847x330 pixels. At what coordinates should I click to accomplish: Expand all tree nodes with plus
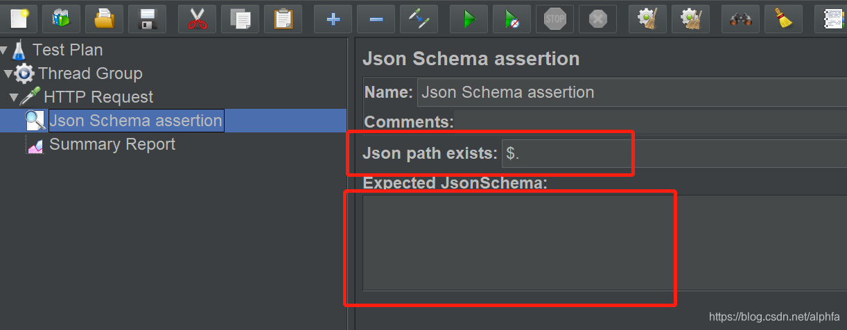point(333,19)
